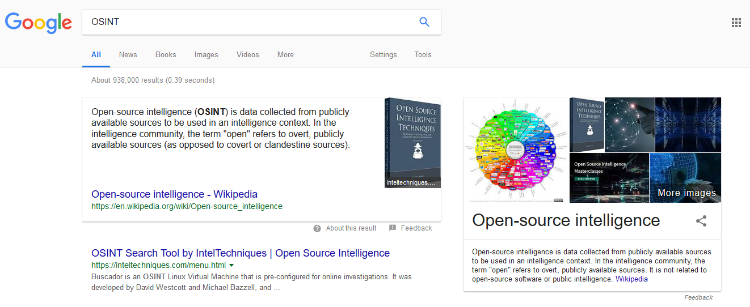This screenshot has width=750, height=307.
Task: Expand the inteltechniques.com URL dropdown arrow
Action: pos(231,265)
